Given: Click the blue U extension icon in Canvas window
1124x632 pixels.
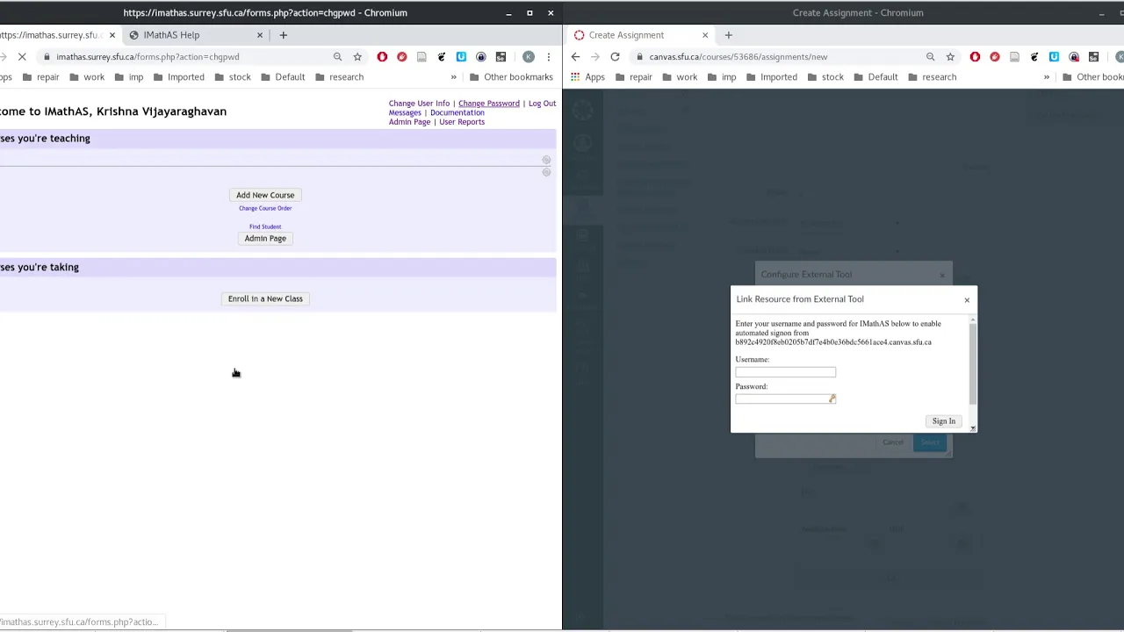Looking at the screenshot, I should point(1054,57).
